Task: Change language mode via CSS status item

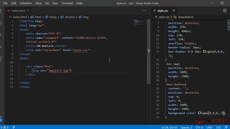Action: (x=218, y=128)
